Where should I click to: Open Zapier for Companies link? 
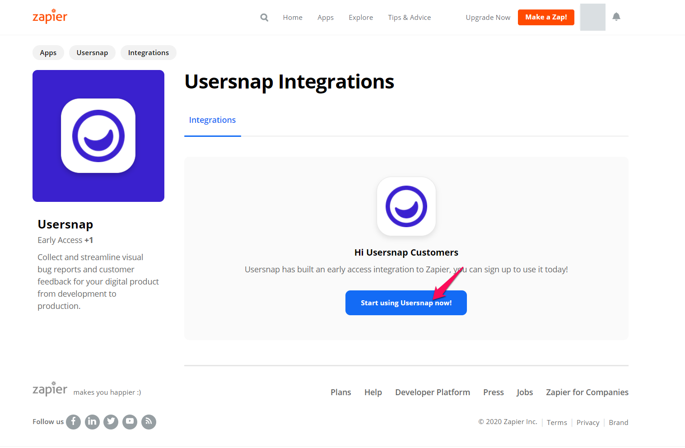[587, 392]
